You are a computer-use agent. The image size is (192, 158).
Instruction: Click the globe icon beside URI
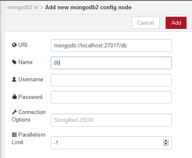click(14, 45)
